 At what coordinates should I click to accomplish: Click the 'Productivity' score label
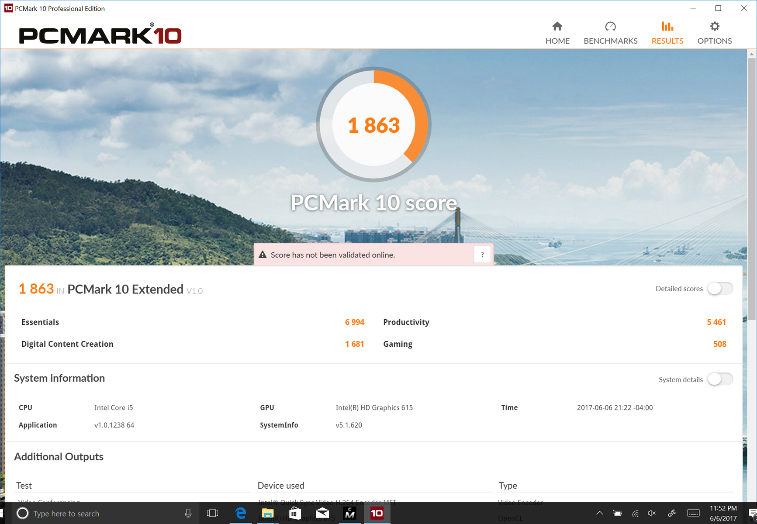click(x=406, y=322)
